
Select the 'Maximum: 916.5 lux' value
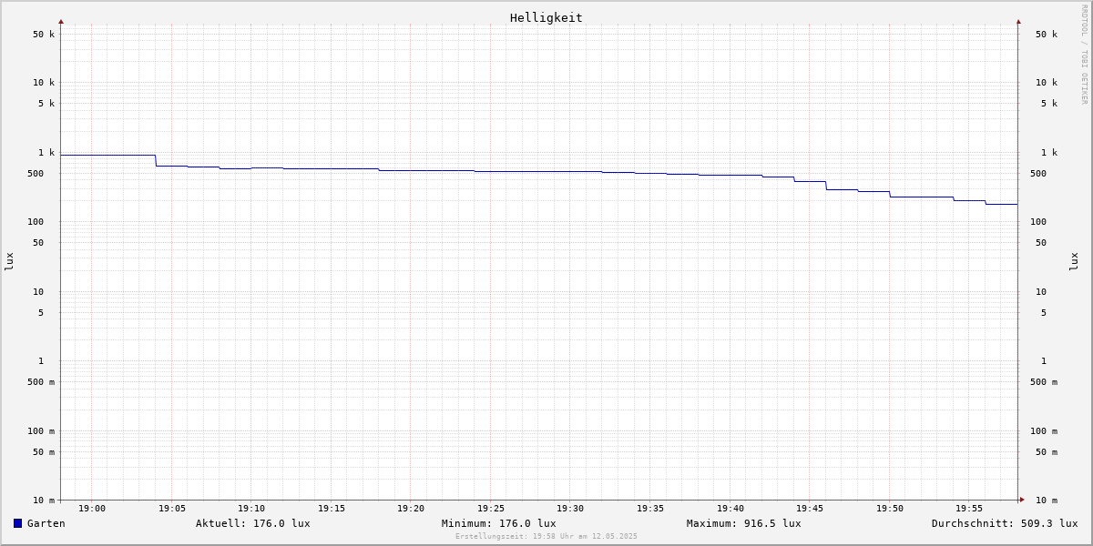(x=744, y=523)
